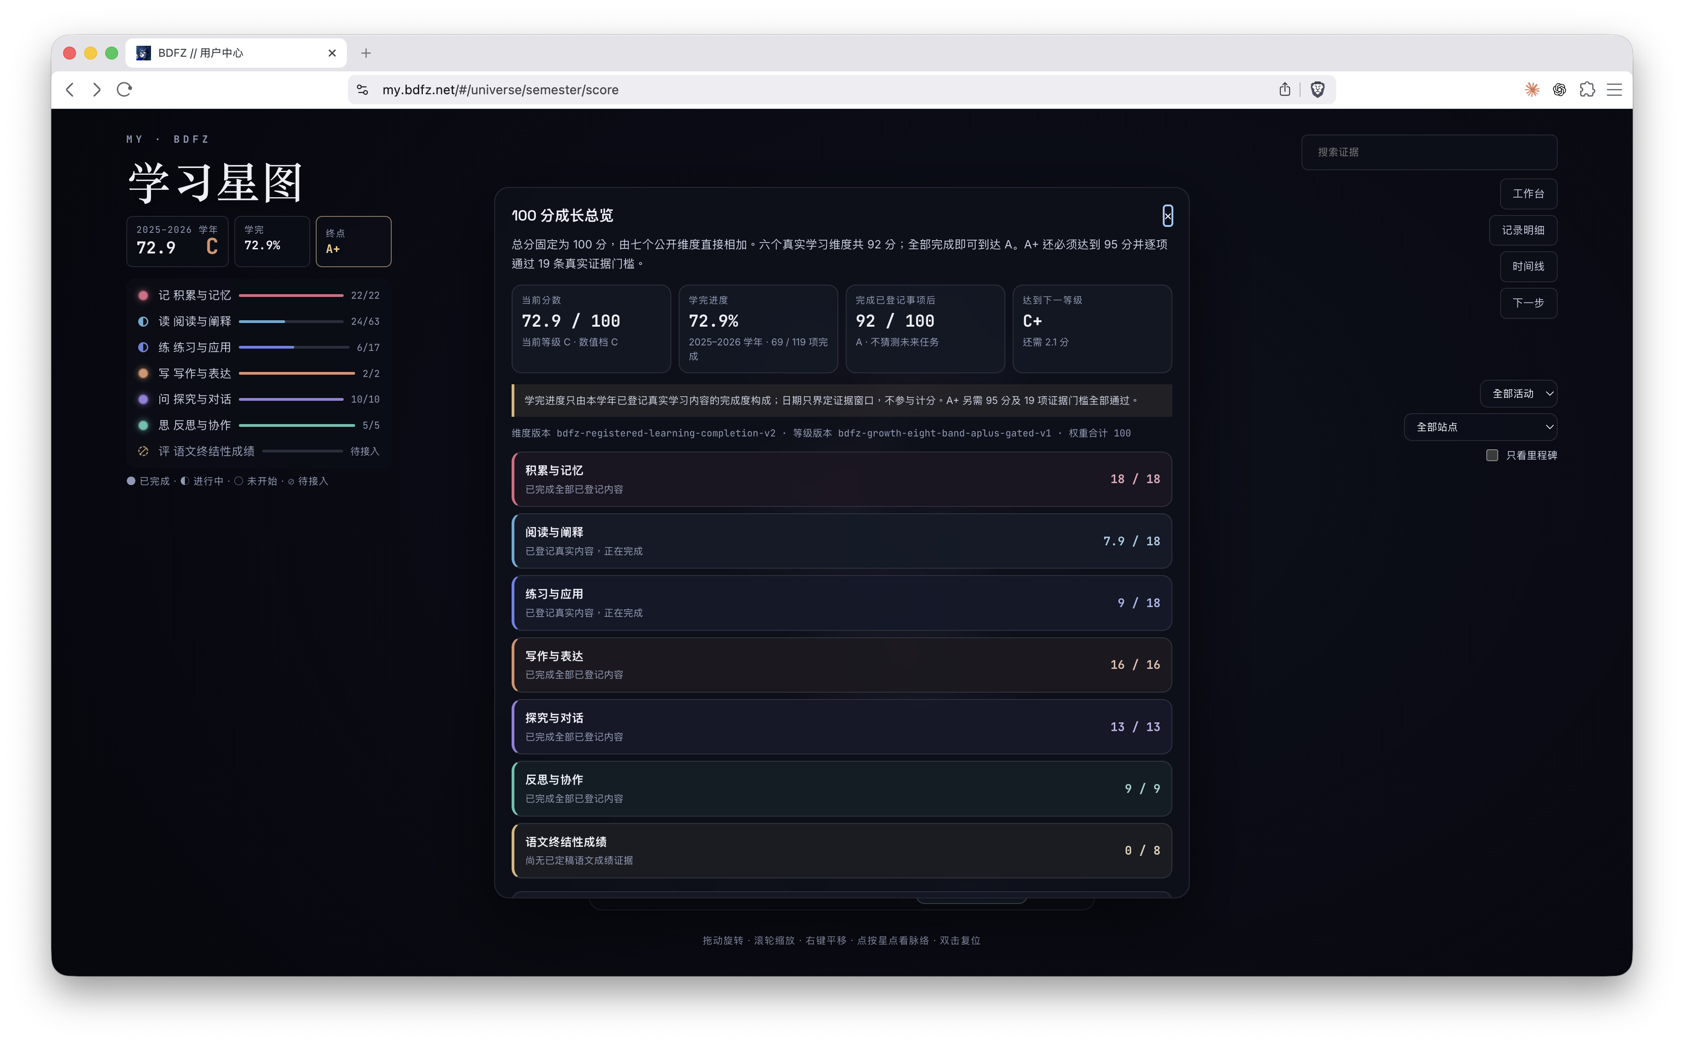Select the 练习与应用 dimension row
Screen dimensions: 1684x1044
[841, 603]
